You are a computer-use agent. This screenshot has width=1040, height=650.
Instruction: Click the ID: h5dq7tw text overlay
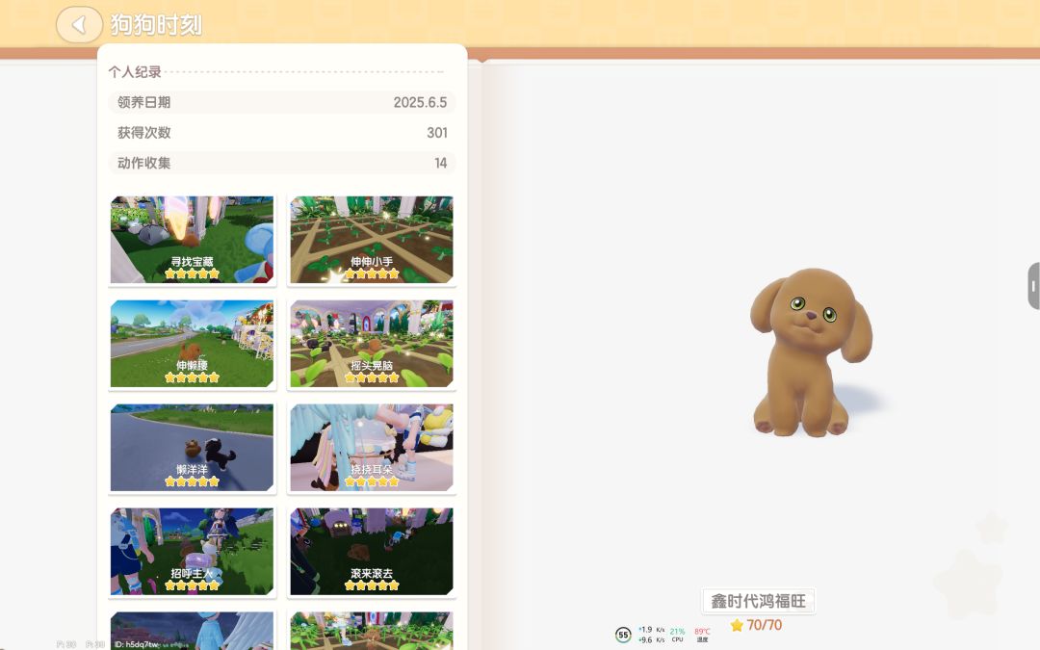(137, 644)
